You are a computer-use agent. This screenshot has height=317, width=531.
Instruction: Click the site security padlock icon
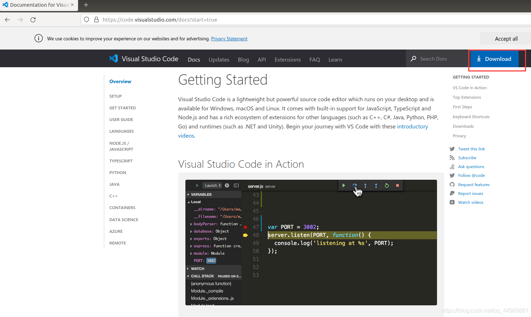[x=96, y=20]
